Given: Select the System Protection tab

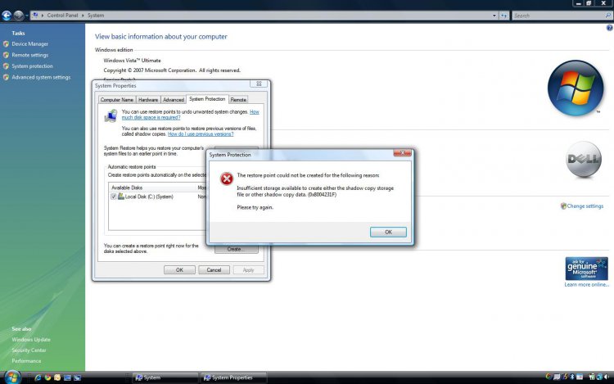Looking at the screenshot, I should 207,99.
